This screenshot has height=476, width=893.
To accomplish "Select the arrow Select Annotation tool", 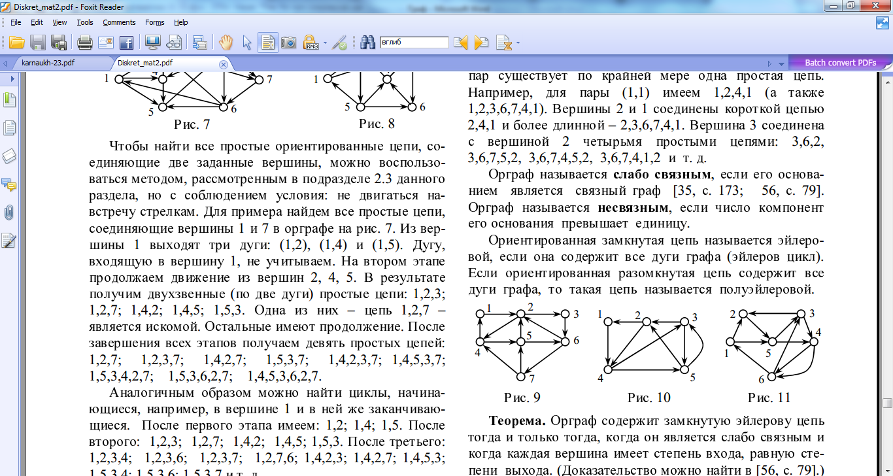I will tap(247, 43).
